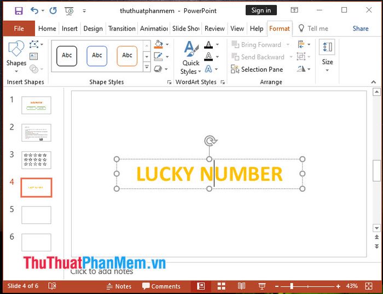Viewport: 383px width, 294px height.
Task: Switch to Reading View
Action: point(241,286)
